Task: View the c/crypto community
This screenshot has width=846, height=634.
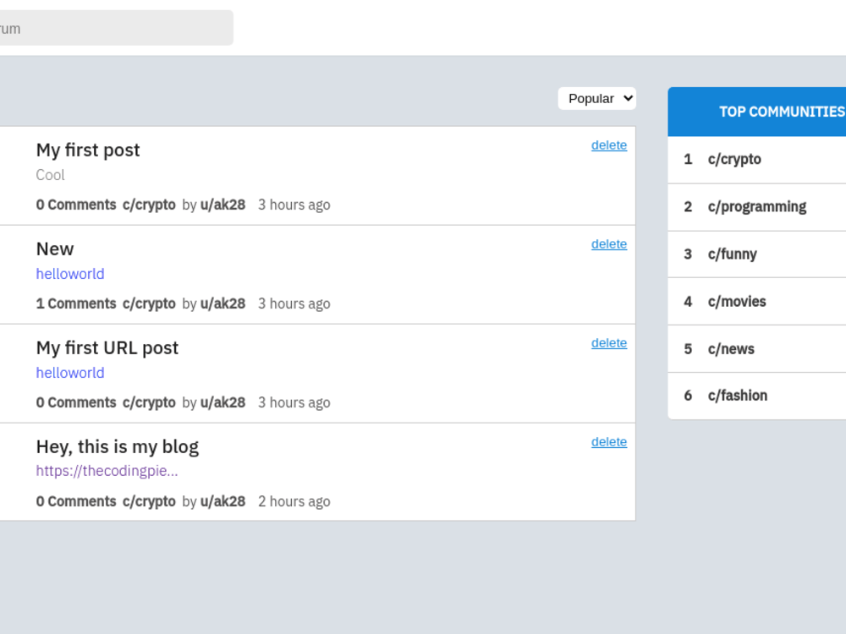Action: pos(734,159)
